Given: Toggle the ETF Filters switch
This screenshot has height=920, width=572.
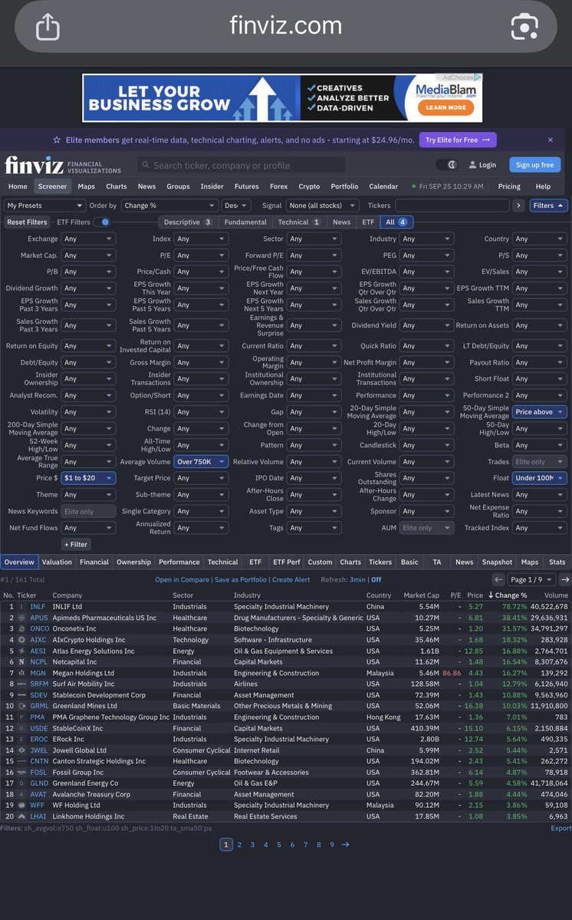Looking at the screenshot, I should pyautogui.click(x=102, y=222).
